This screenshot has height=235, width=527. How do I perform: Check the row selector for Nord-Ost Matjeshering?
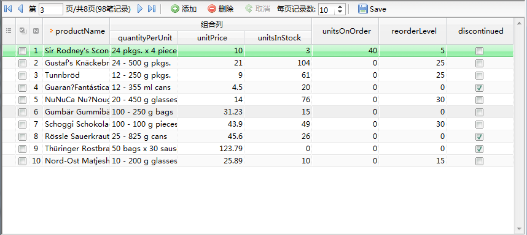23,161
